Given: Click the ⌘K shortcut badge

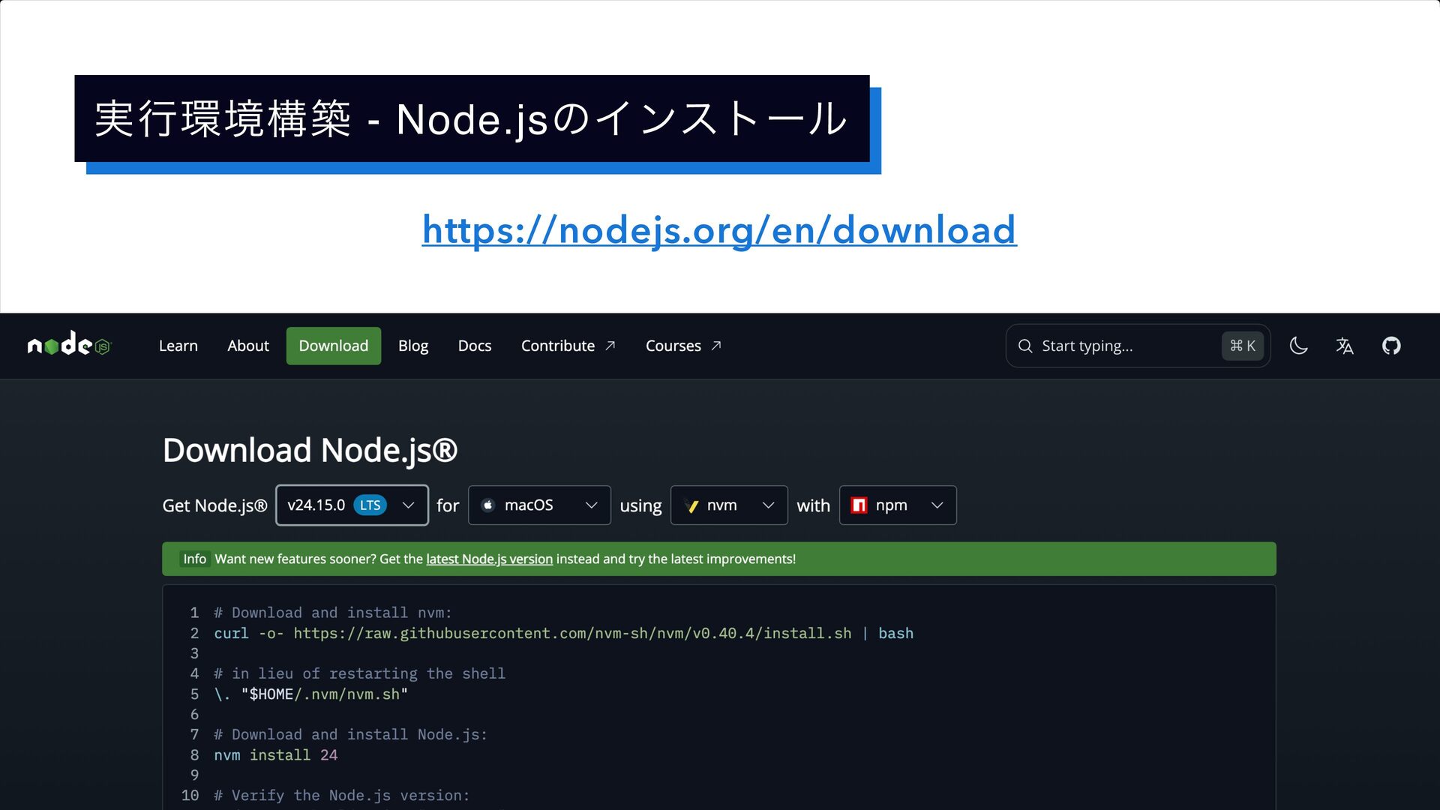Looking at the screenshot, I should tap(1243, 346).
